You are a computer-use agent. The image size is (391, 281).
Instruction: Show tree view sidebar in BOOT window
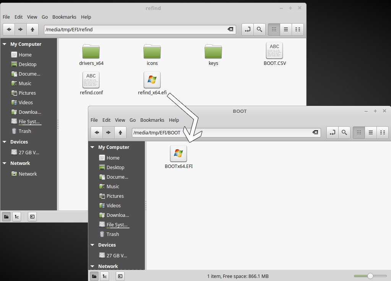coord(104,276)
